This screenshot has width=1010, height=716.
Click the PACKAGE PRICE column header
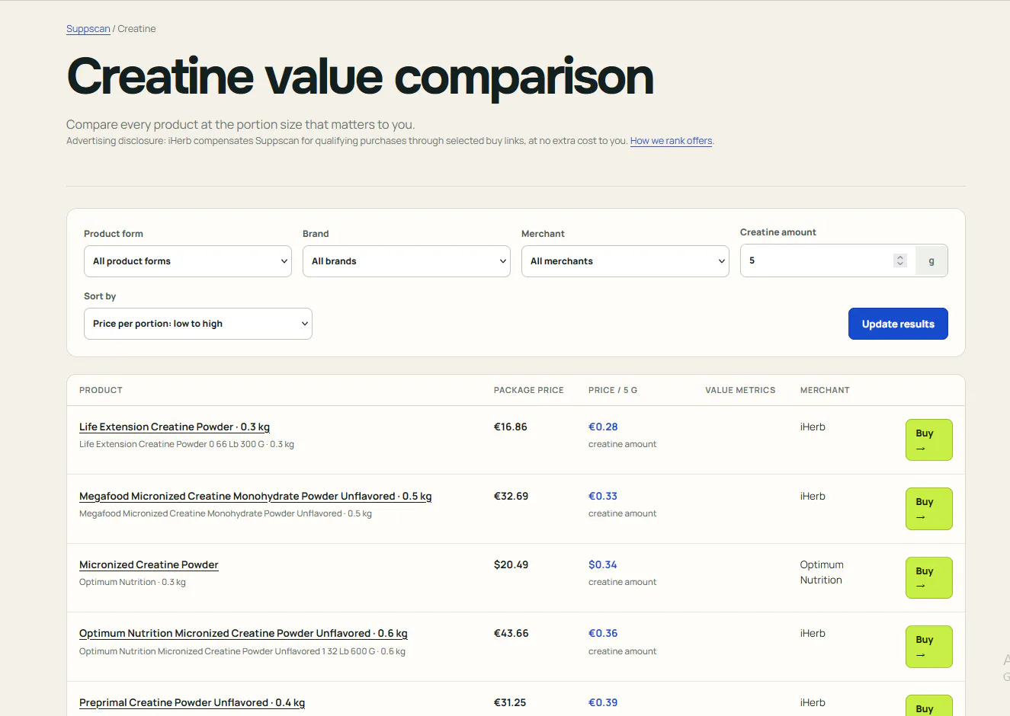coord(529,391)
